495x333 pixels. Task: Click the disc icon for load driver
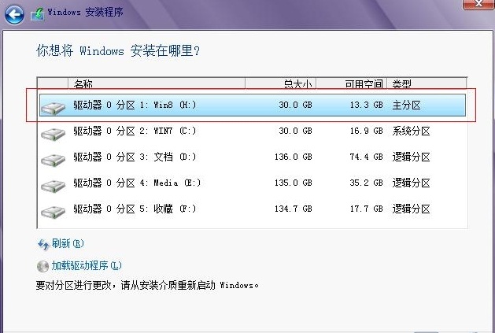tap(42, 266)
